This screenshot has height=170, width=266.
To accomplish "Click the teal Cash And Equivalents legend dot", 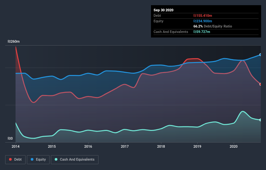I will pyautogui.click(x=56, y=159).
